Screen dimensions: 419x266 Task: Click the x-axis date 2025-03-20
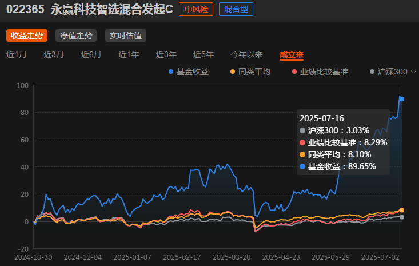pos(232,257)
